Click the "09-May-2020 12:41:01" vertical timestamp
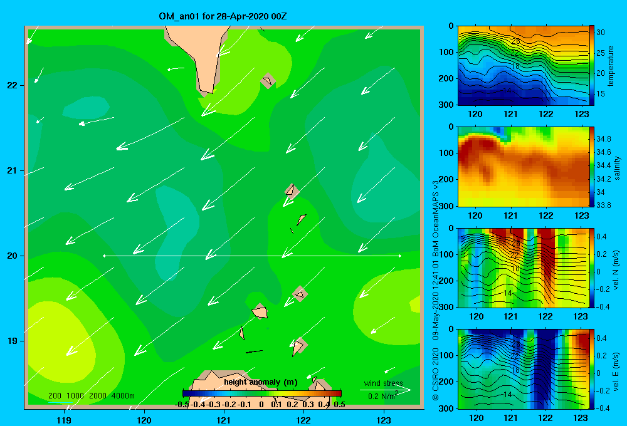627x426 pixels. [x=436, y=301]
